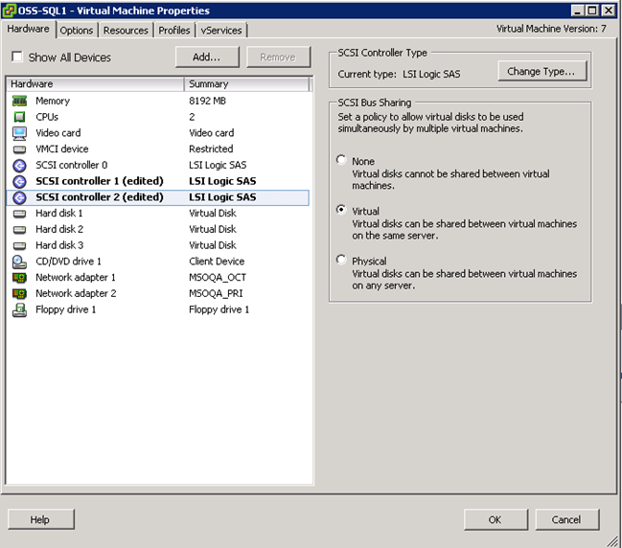Viewport: 622px width, 548px height.
Task: Click the Hardware column header
Action: coord(95,84)
